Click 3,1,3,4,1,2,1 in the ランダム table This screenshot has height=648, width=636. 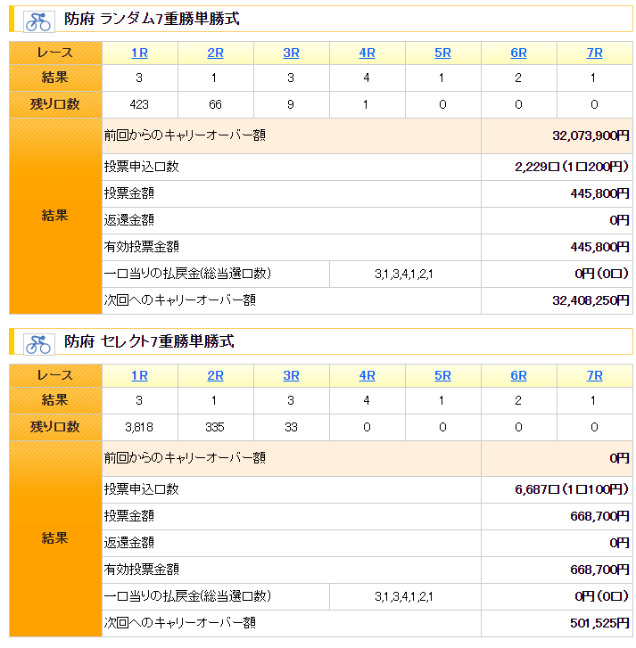coord(404,274)
